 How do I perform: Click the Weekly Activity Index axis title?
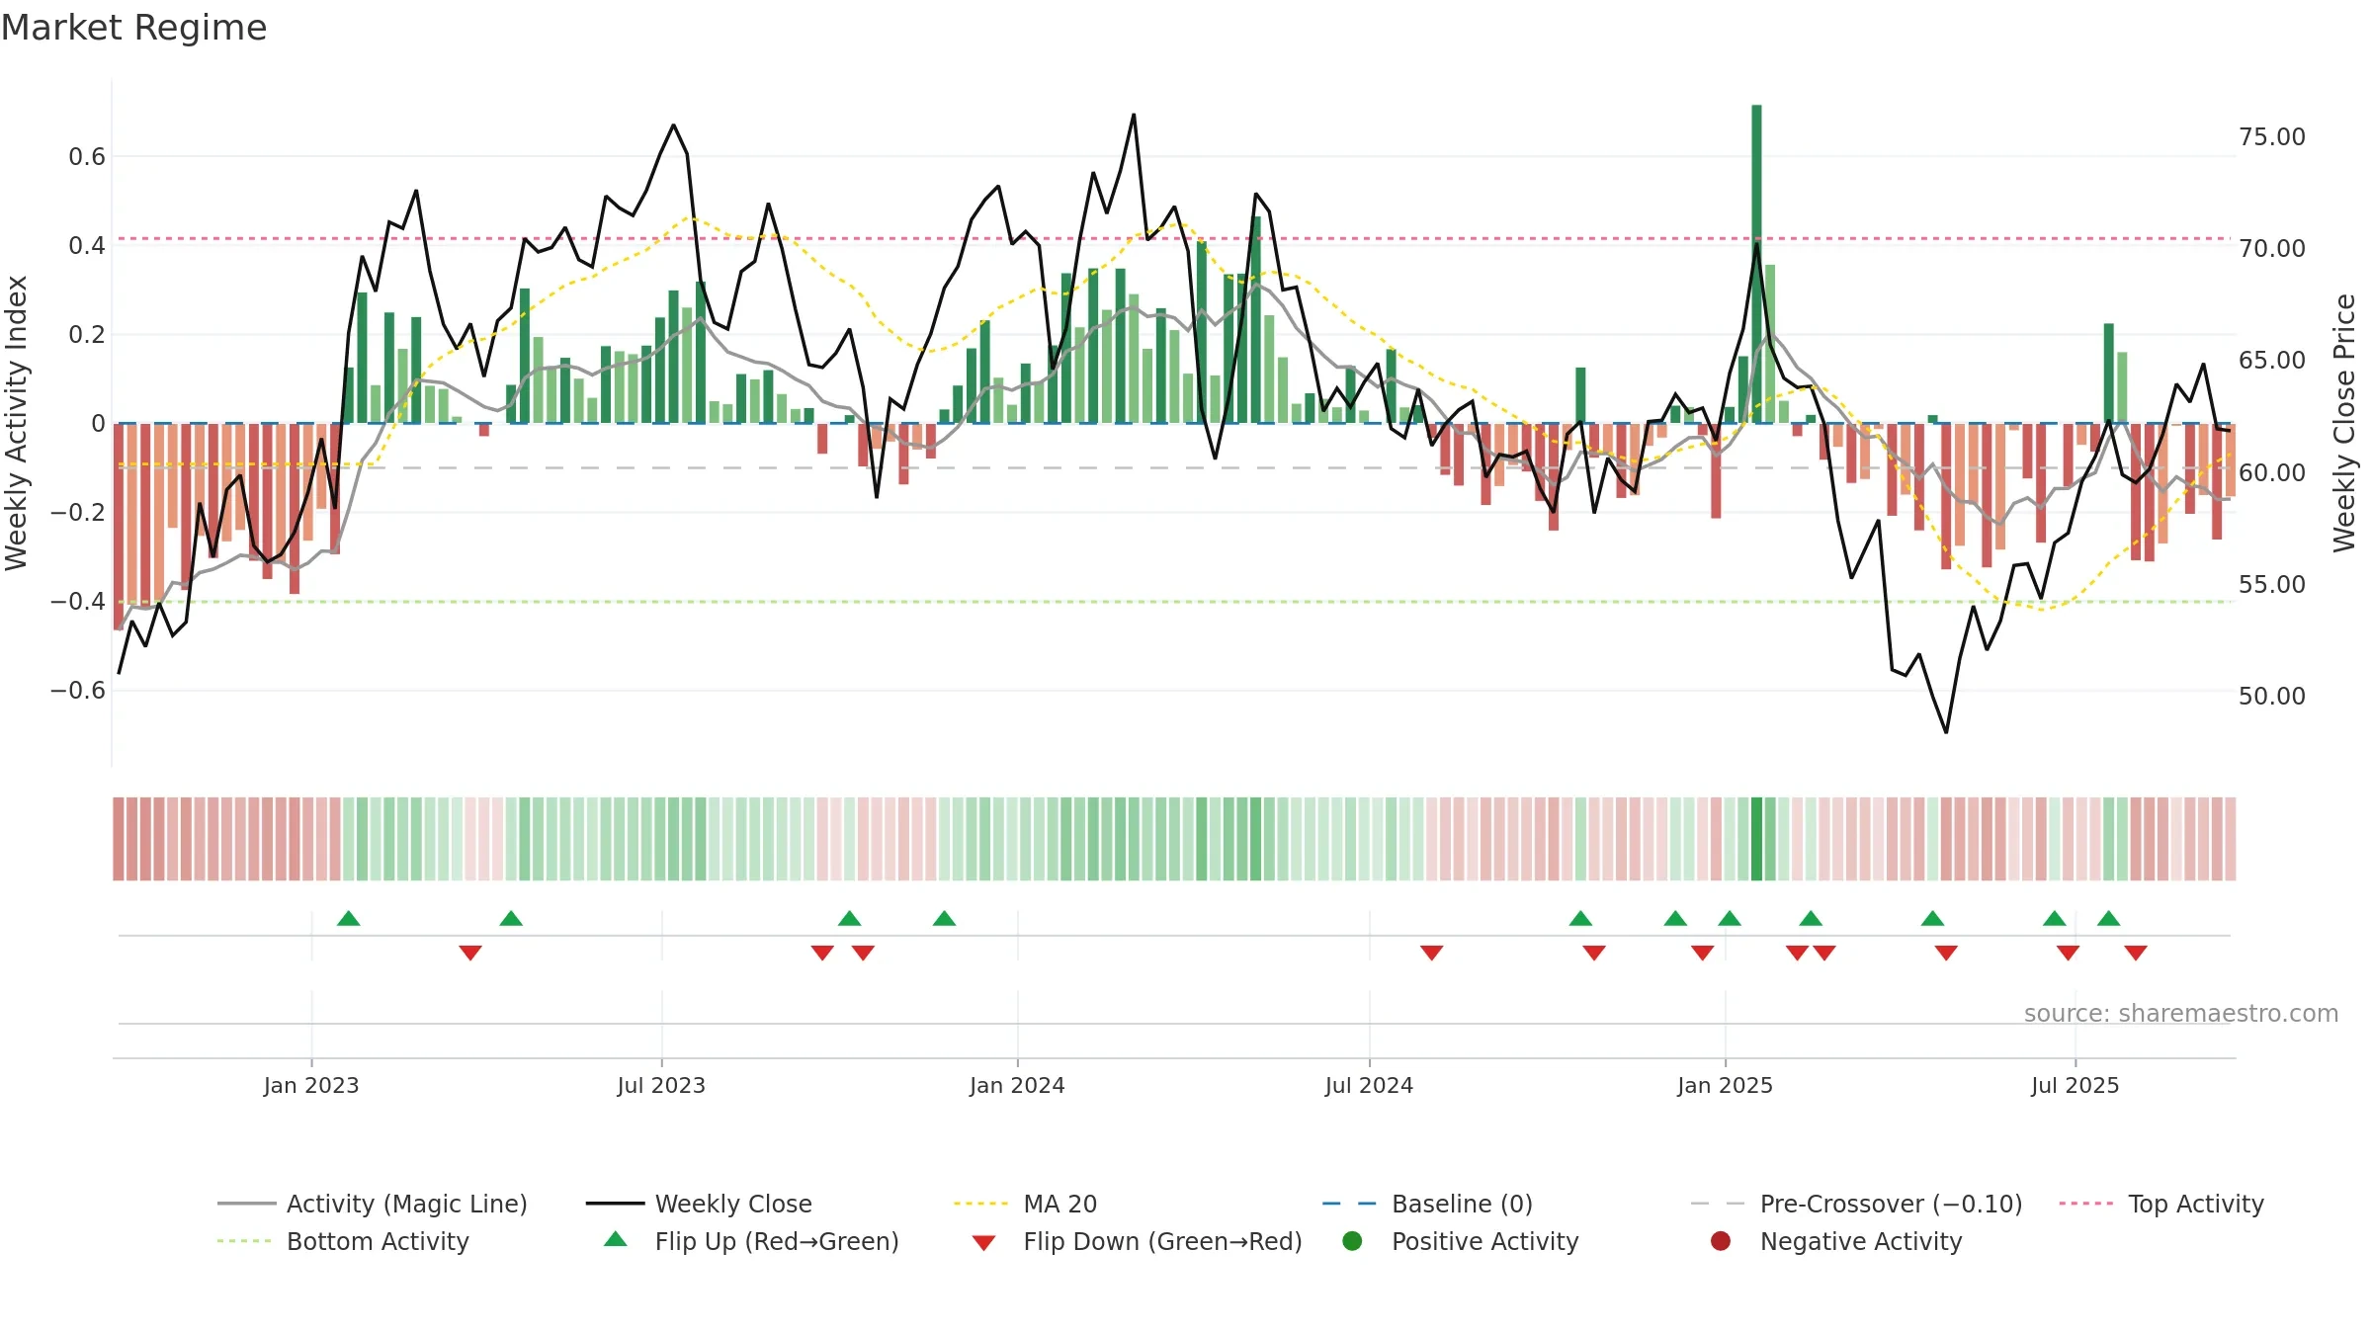click(16, 423)
